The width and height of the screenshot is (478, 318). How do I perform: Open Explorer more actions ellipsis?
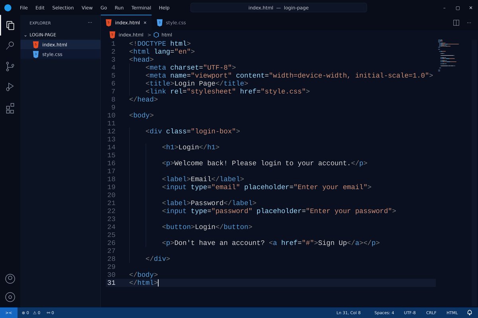(x=90, y=23)
